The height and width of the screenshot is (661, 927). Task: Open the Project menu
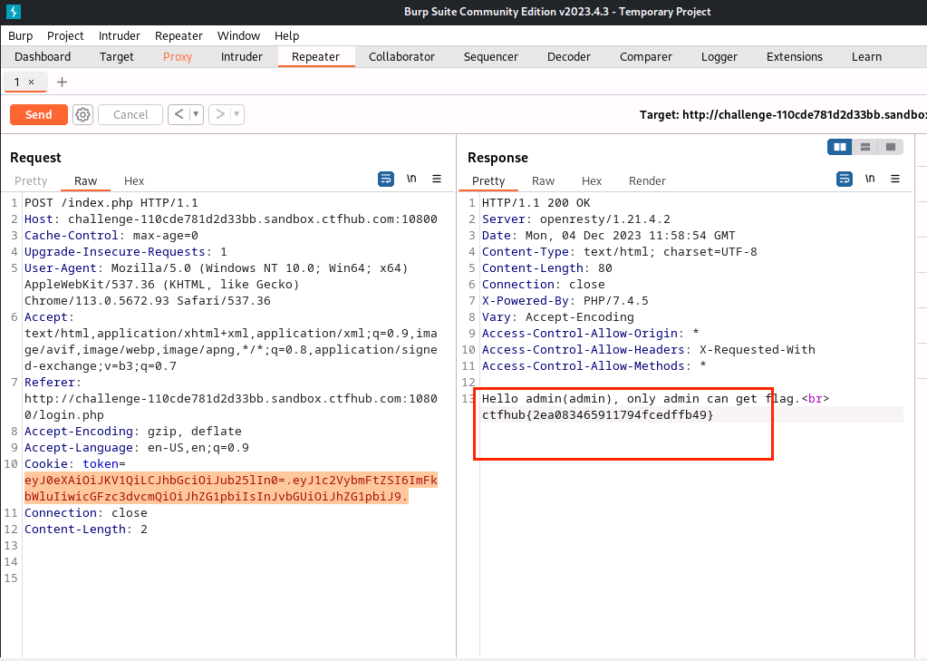65,36
